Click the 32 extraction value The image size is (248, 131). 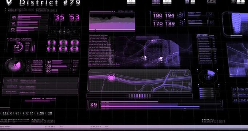49,62
